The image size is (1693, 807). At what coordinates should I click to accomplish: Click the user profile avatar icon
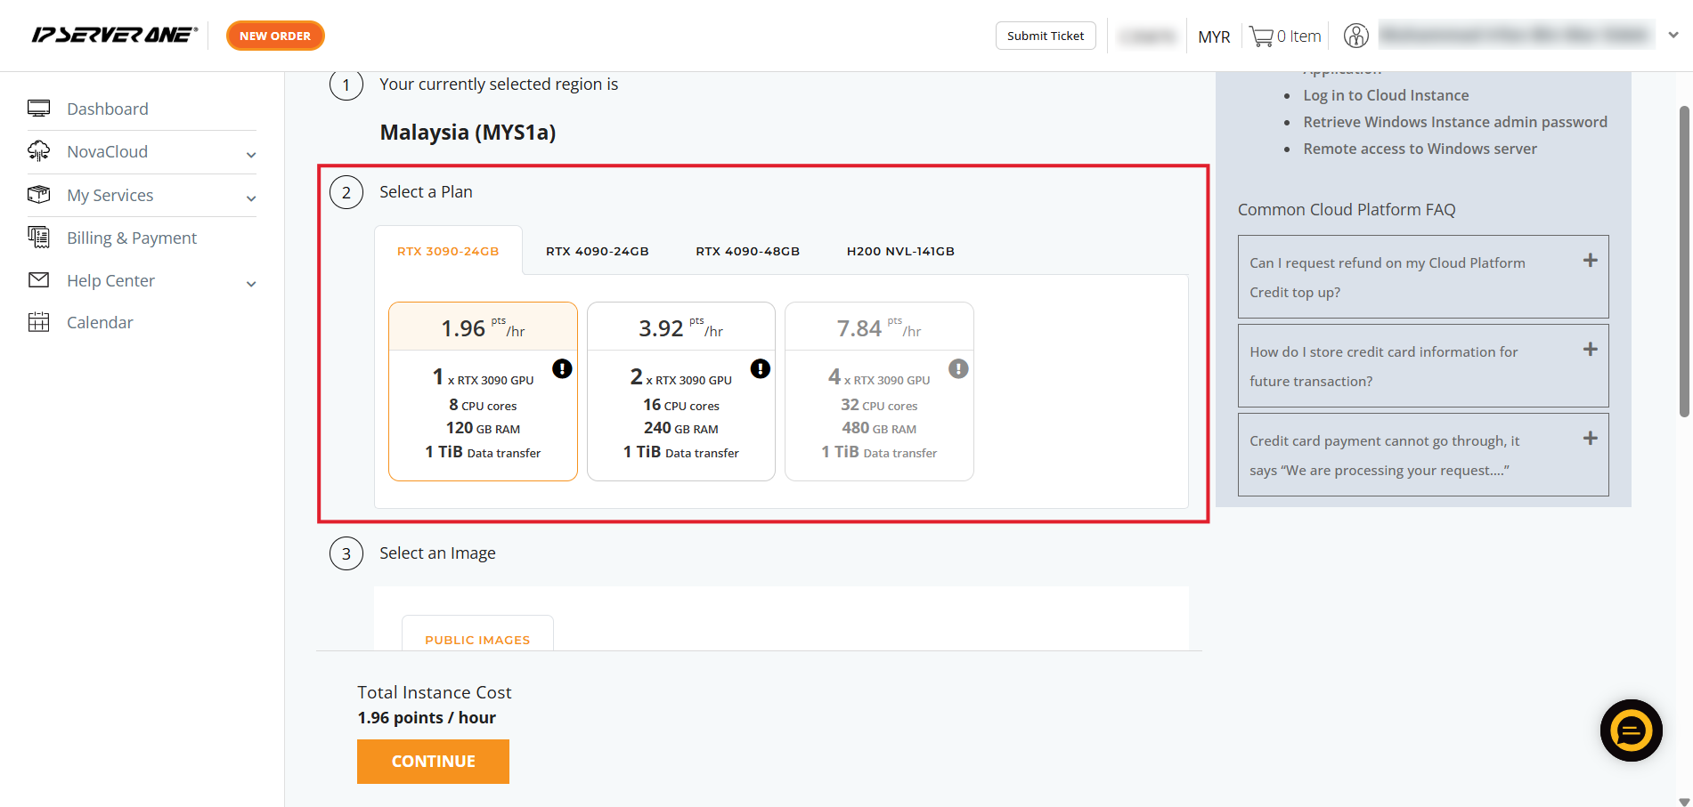point(1355,36)
